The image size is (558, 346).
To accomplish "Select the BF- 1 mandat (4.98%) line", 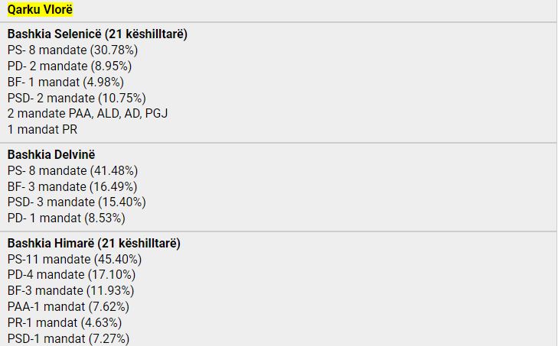I will [65, 82].
